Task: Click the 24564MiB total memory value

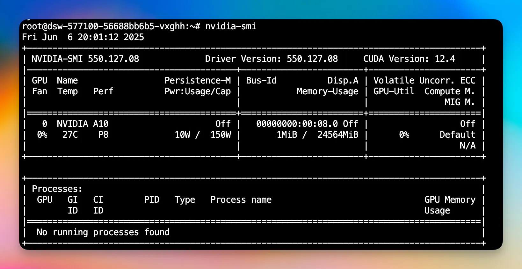Action: click(x=337, y=135)
